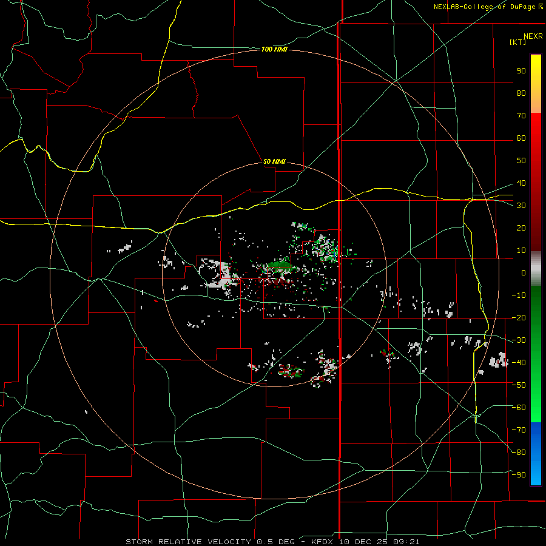Click the -70 value on the velocity scale
546x546 pixels.
519,430
